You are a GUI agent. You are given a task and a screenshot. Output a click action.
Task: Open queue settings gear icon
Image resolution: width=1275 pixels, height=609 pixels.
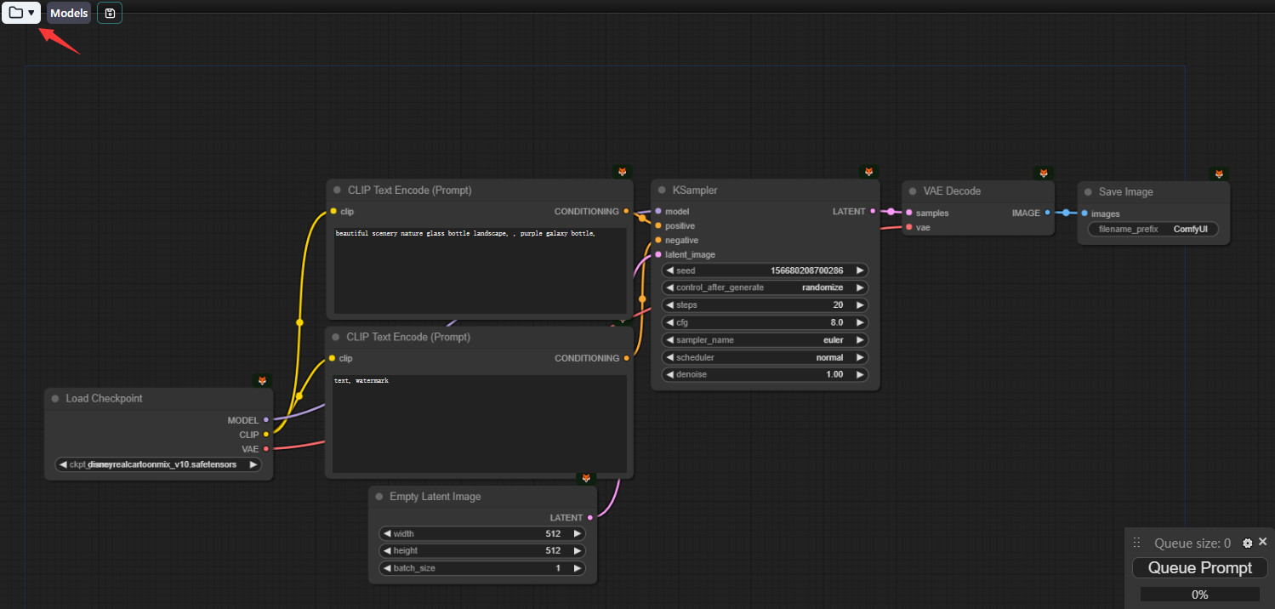pos(1247,543)
